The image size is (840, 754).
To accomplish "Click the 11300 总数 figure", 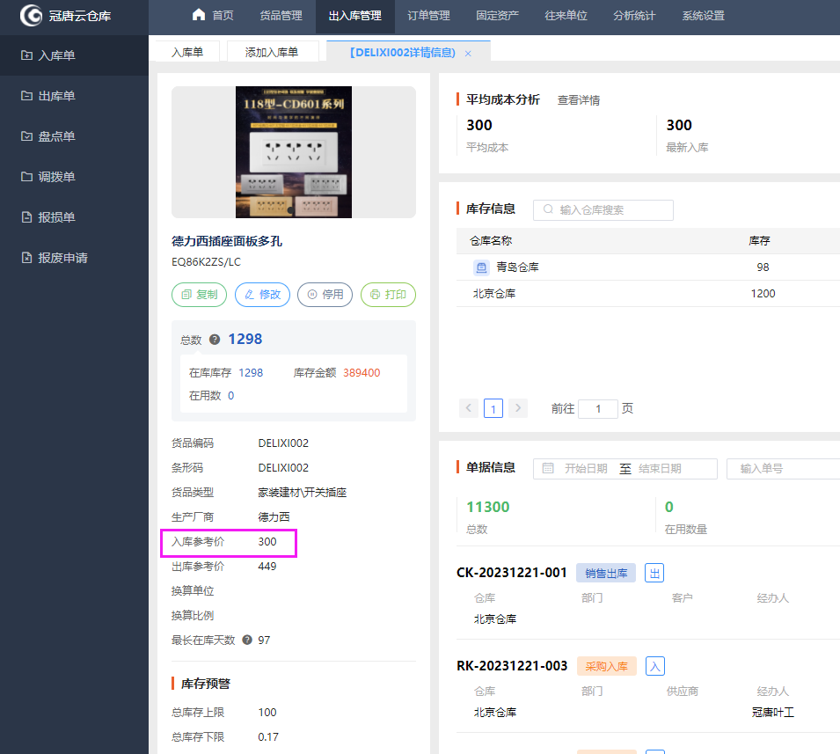I will point(487,507).
